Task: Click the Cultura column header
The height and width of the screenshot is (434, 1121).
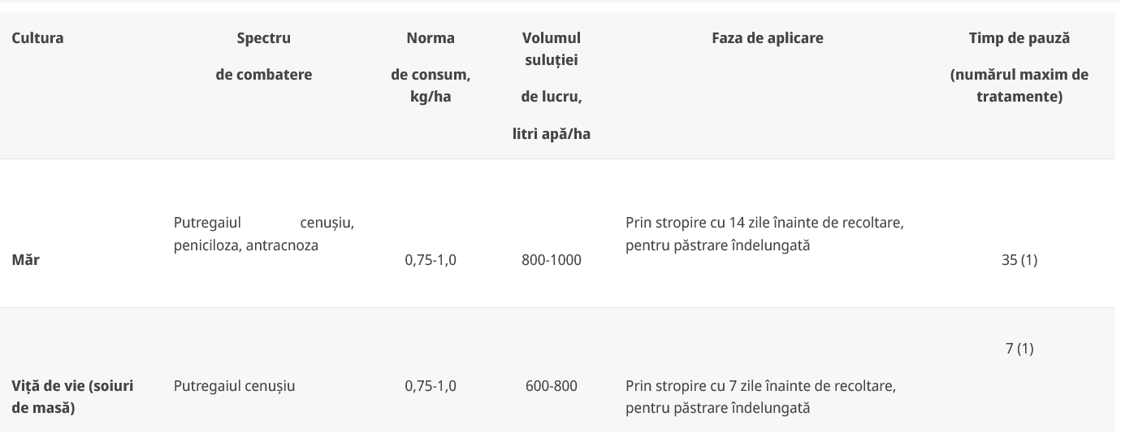Action: click(x=37, y=38)
